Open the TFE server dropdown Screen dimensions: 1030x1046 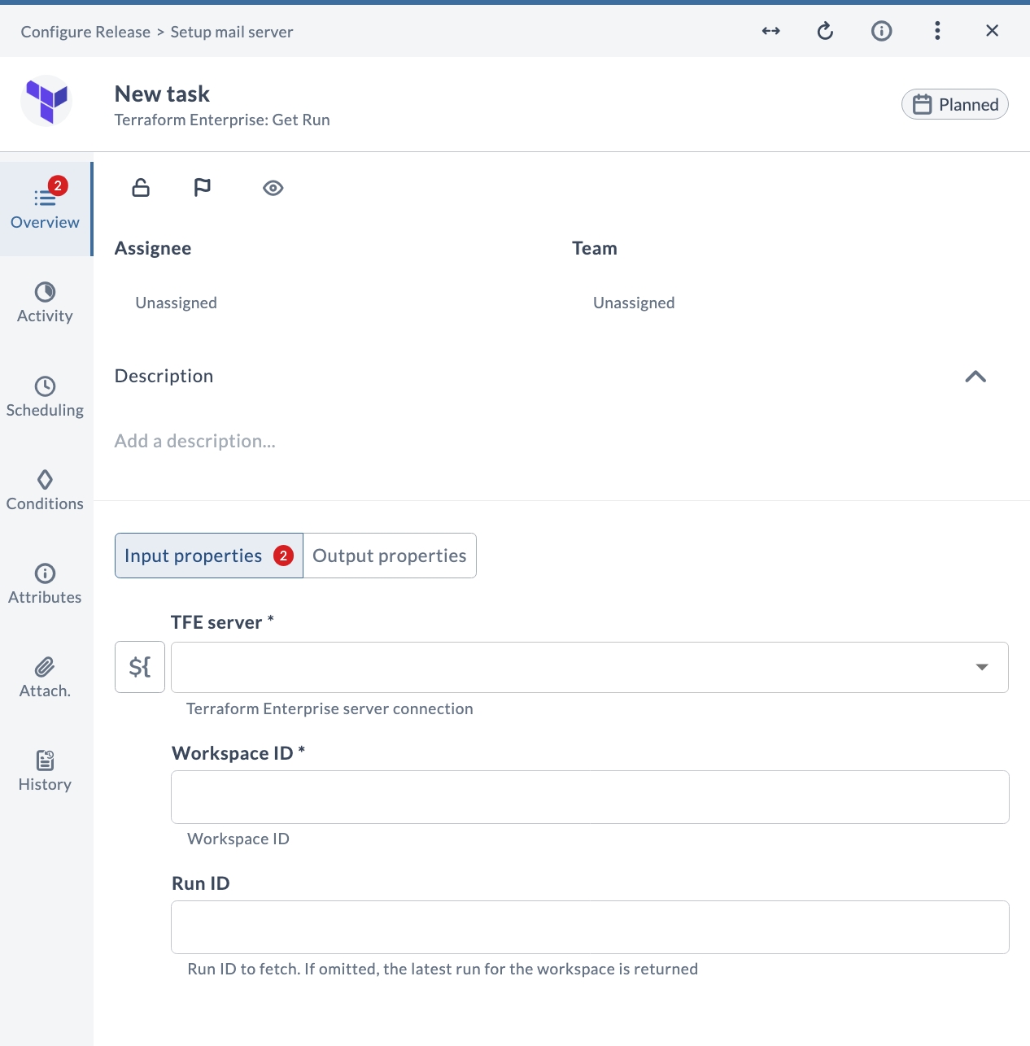tap(590, 667)
